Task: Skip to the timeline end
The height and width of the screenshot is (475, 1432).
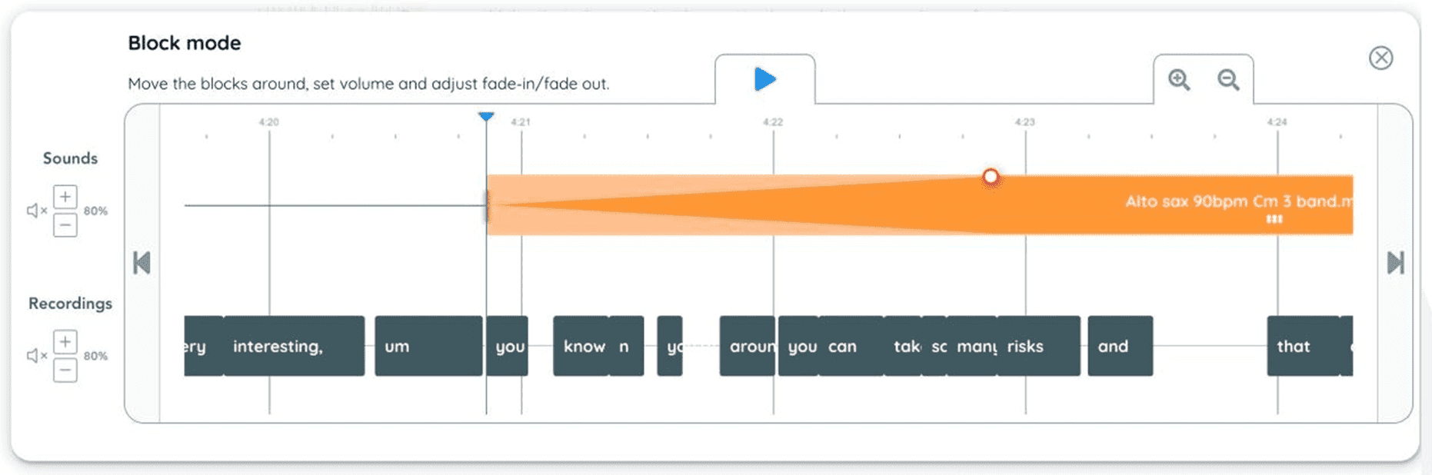Action: (1395, 263)
